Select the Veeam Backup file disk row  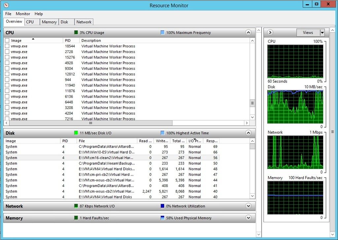[112, 164]
